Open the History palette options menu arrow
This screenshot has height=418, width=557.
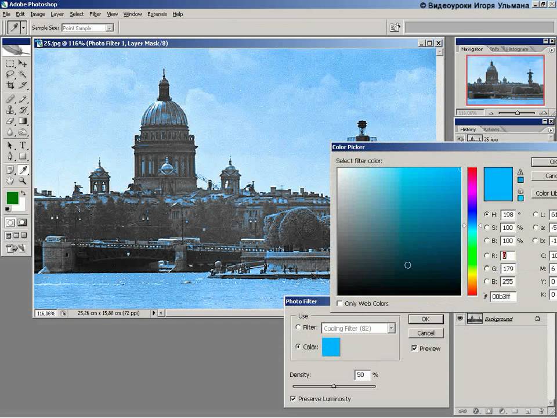click(551, 130)
